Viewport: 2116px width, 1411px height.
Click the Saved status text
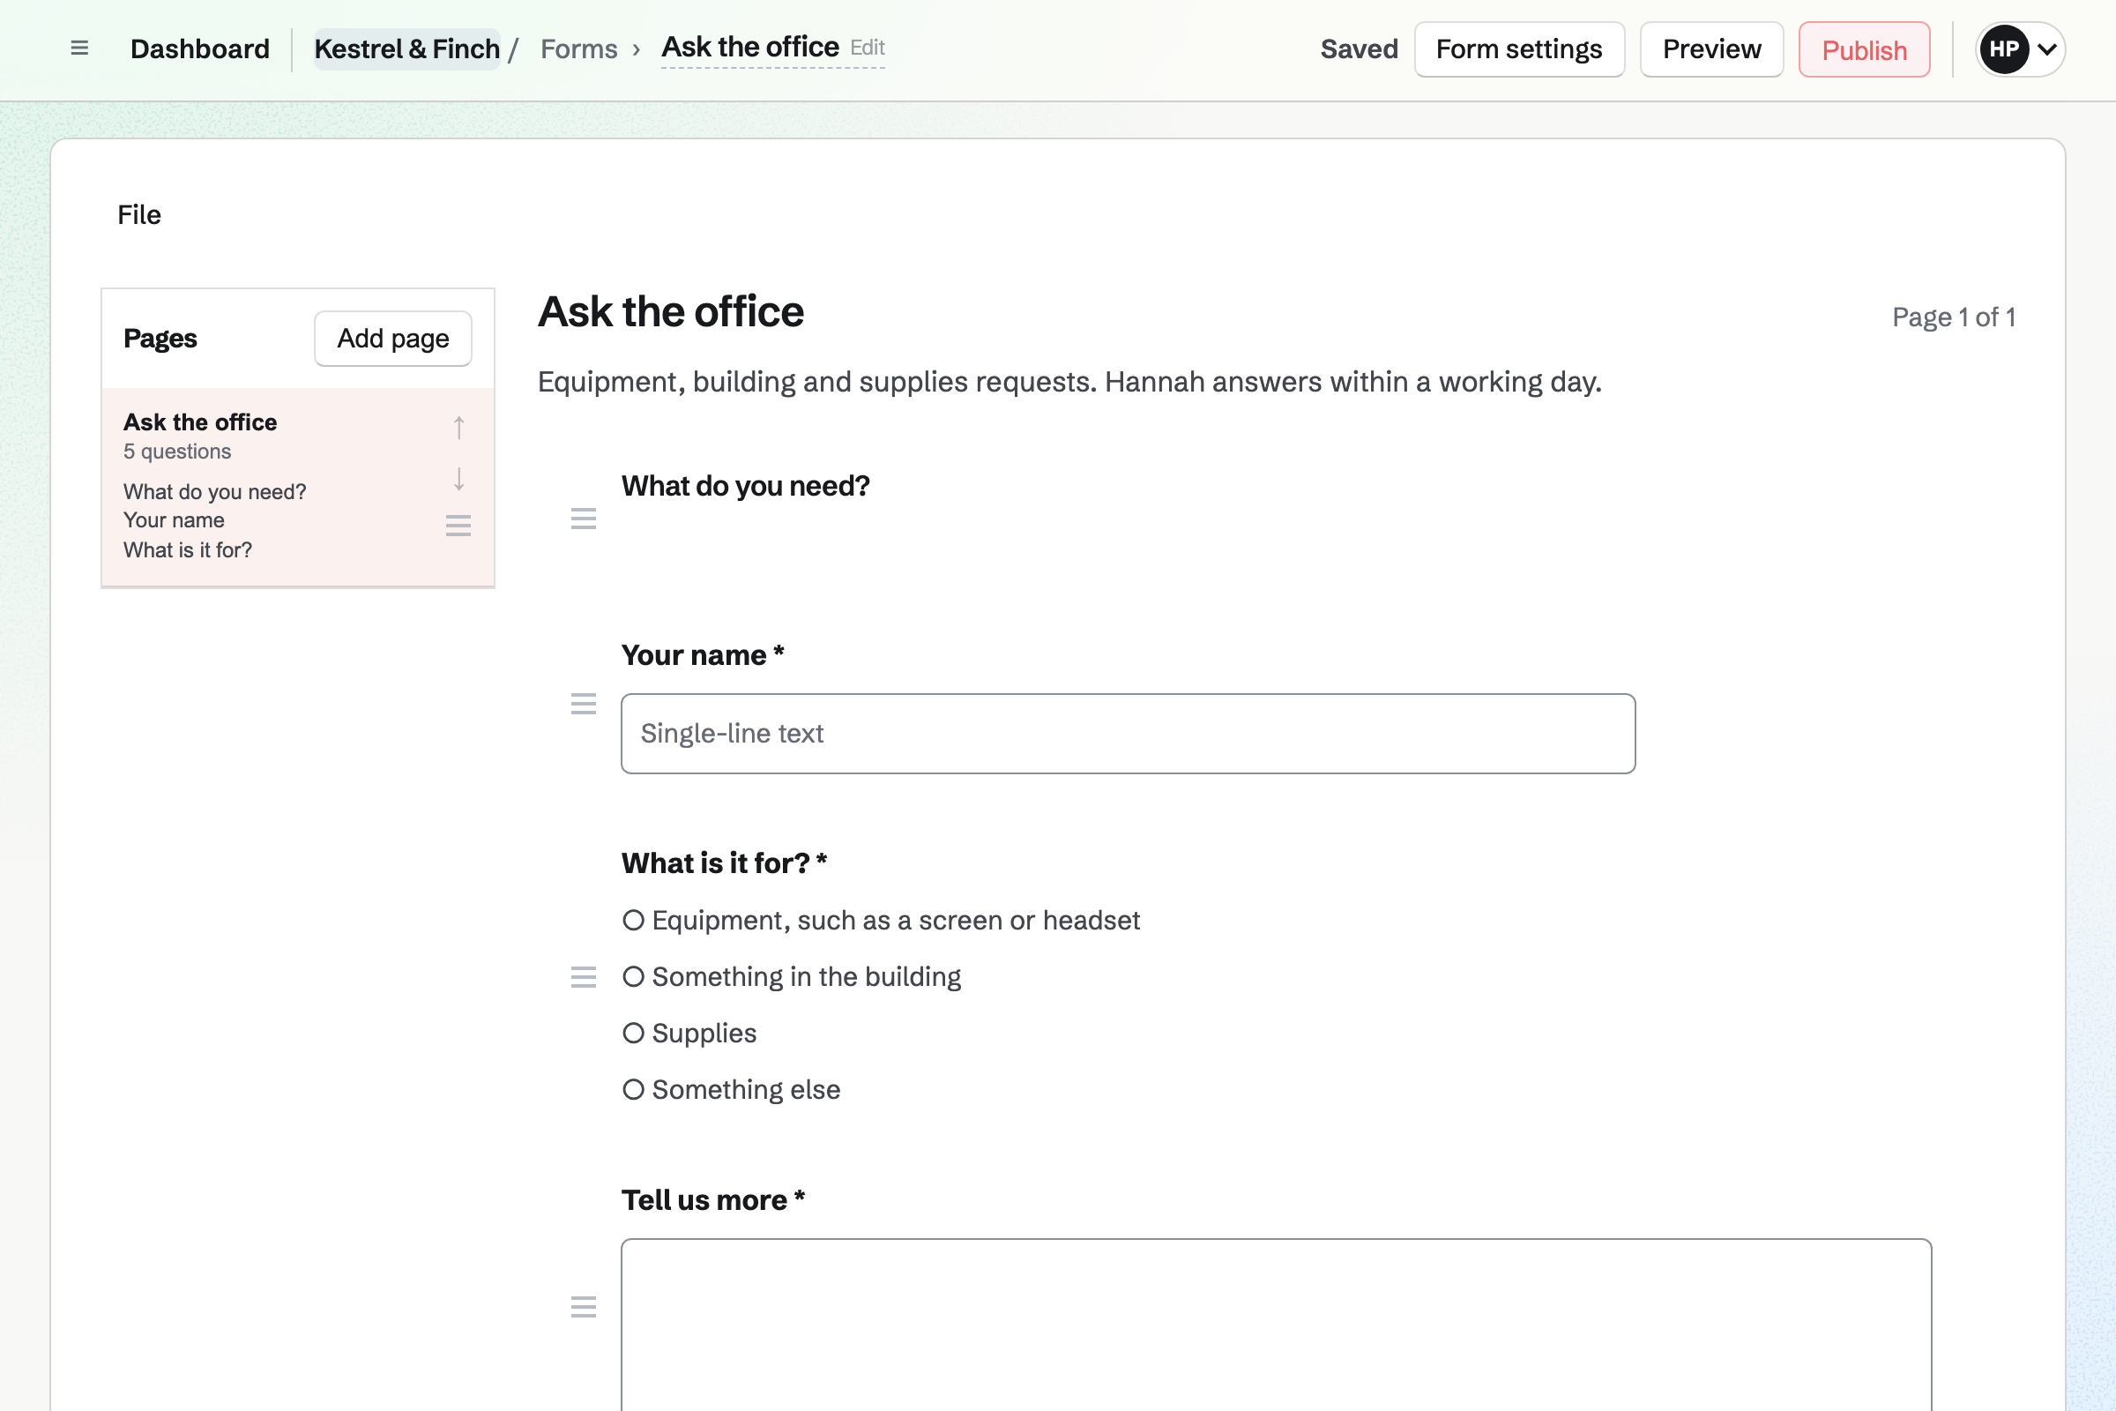[1360, 49]
